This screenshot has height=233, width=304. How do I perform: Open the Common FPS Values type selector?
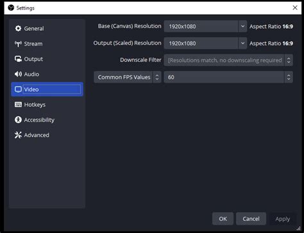coord(128,77)
